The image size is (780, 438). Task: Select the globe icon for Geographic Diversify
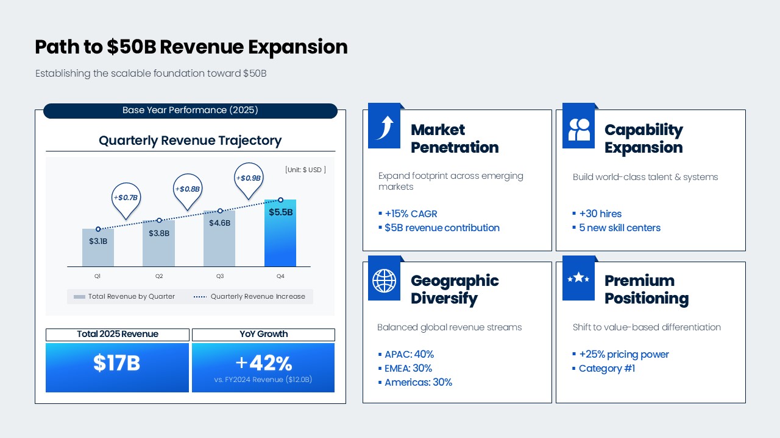point(384,280)
